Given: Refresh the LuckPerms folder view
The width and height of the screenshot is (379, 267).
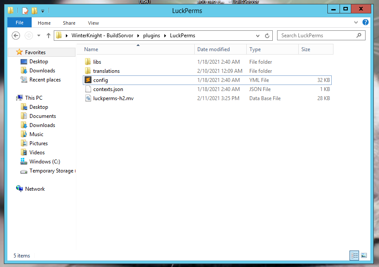Looking at the screenshot, I should (x=268, y=36).
